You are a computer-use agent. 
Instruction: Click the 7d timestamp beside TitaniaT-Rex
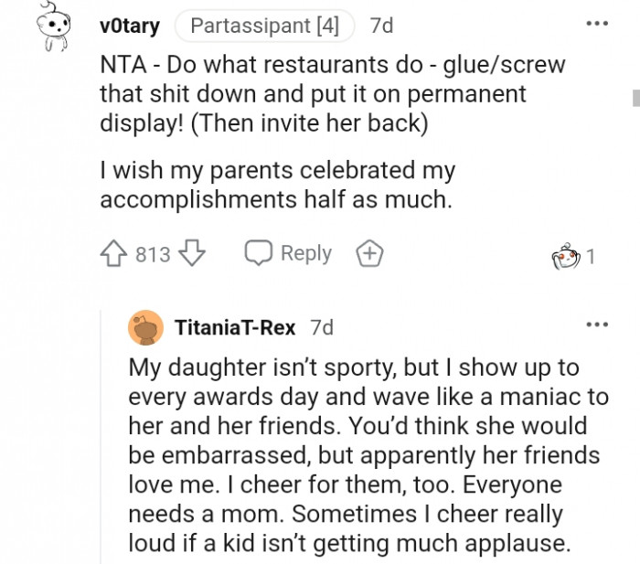tap(322, 327)
